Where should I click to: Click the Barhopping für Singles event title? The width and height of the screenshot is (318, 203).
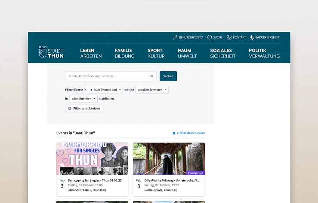[94, 181]
